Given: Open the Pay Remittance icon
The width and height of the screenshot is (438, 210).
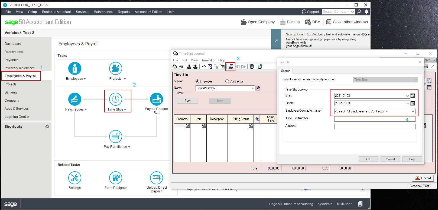Looking at the screenshot, I should (116, 137).
